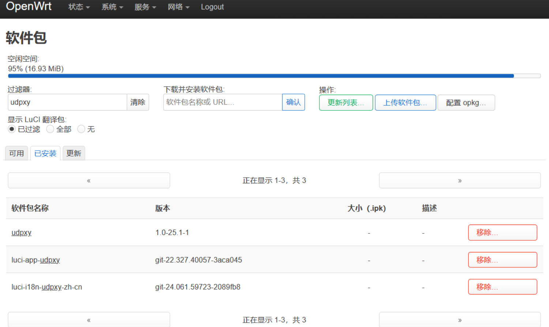Click the 软件包 page heading

pos(26,38)
